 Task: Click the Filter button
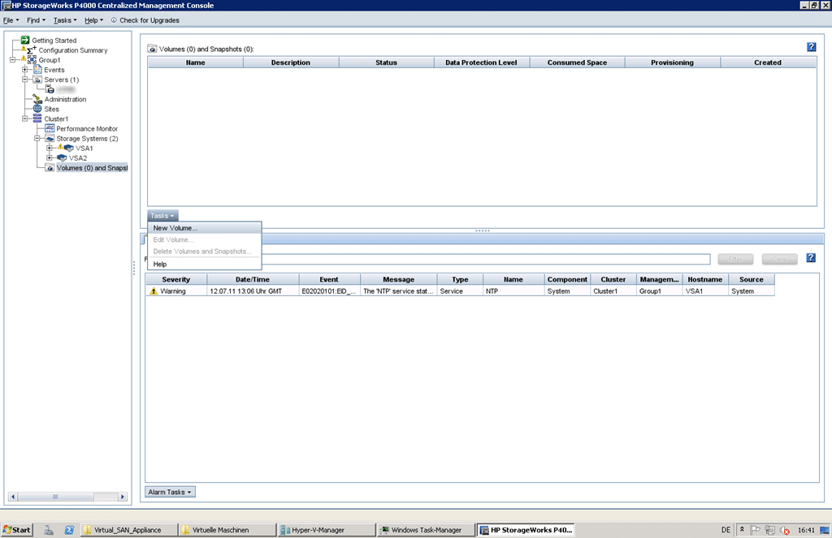point(735,259)
